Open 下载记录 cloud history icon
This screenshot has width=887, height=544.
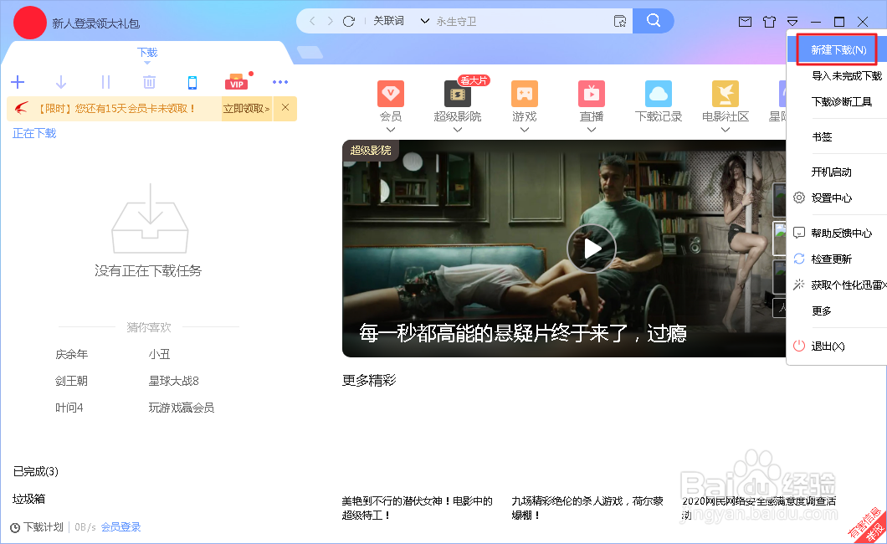tap(658, 93)
